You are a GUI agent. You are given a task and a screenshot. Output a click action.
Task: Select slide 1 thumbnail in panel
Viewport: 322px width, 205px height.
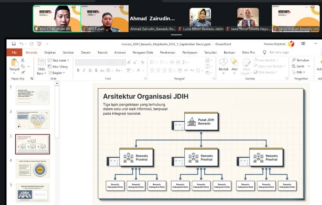(32, 95)
